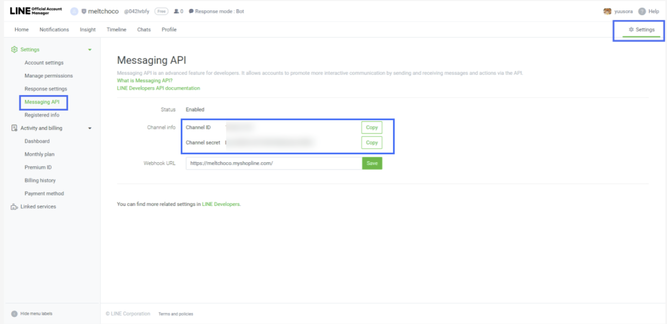Click the Activity and billing header label
The height and width of the screenshot is (324, 667).
pyautogui.click(x=42, y=128)
